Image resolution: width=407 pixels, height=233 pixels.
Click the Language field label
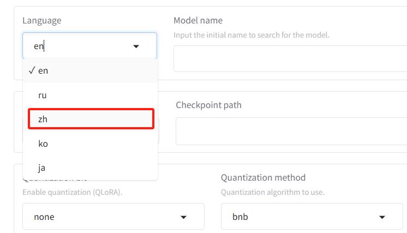(42, 21)
